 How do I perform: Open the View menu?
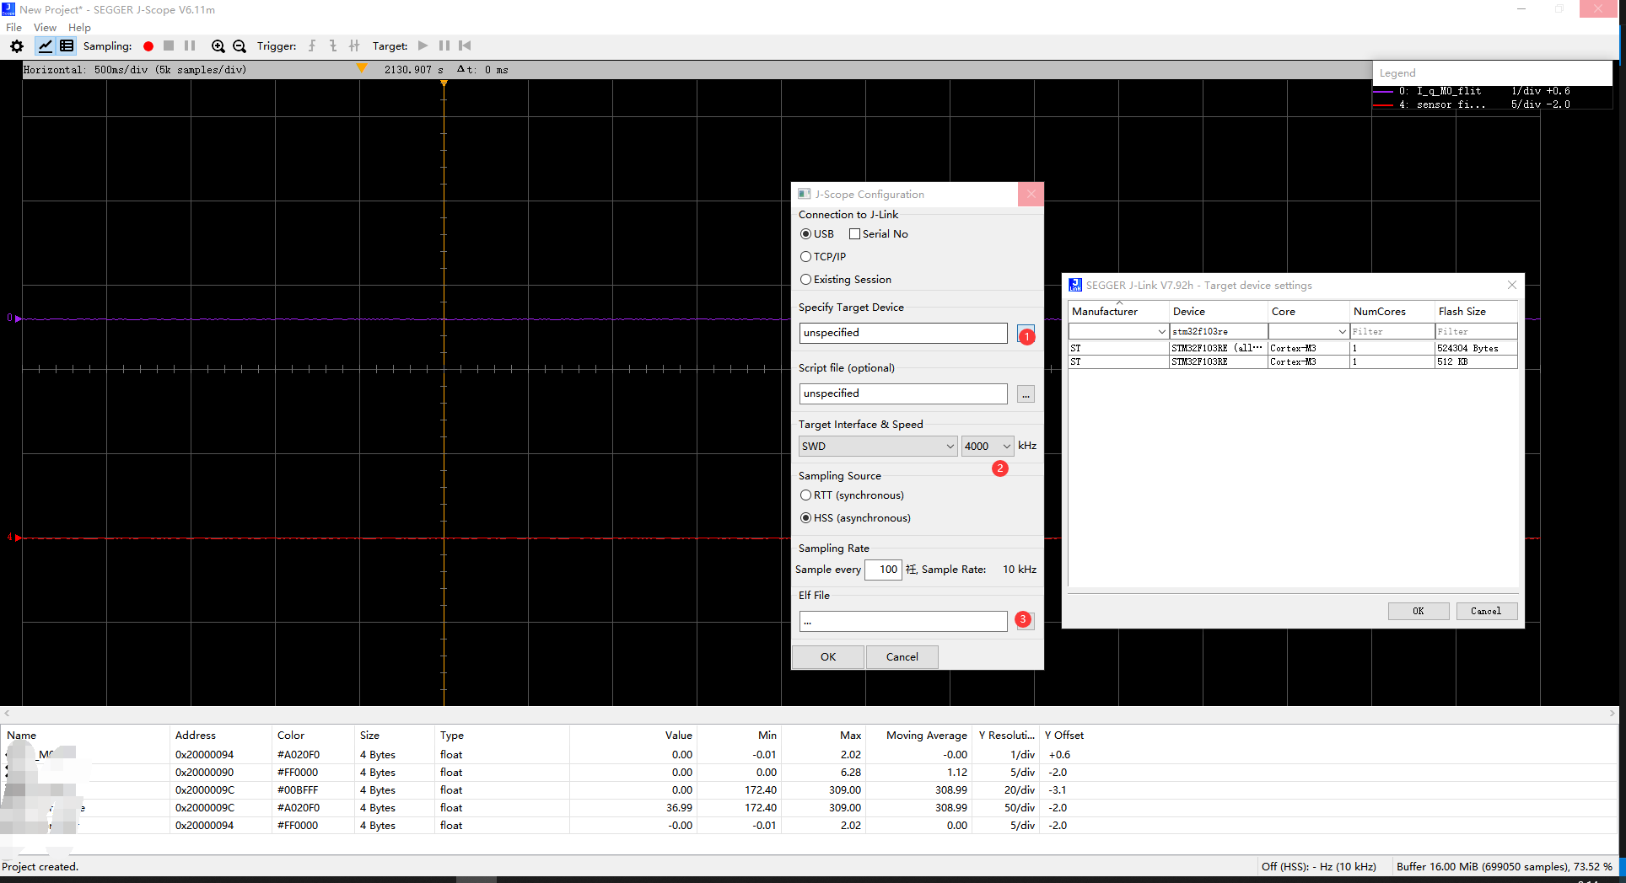[45, 28]
